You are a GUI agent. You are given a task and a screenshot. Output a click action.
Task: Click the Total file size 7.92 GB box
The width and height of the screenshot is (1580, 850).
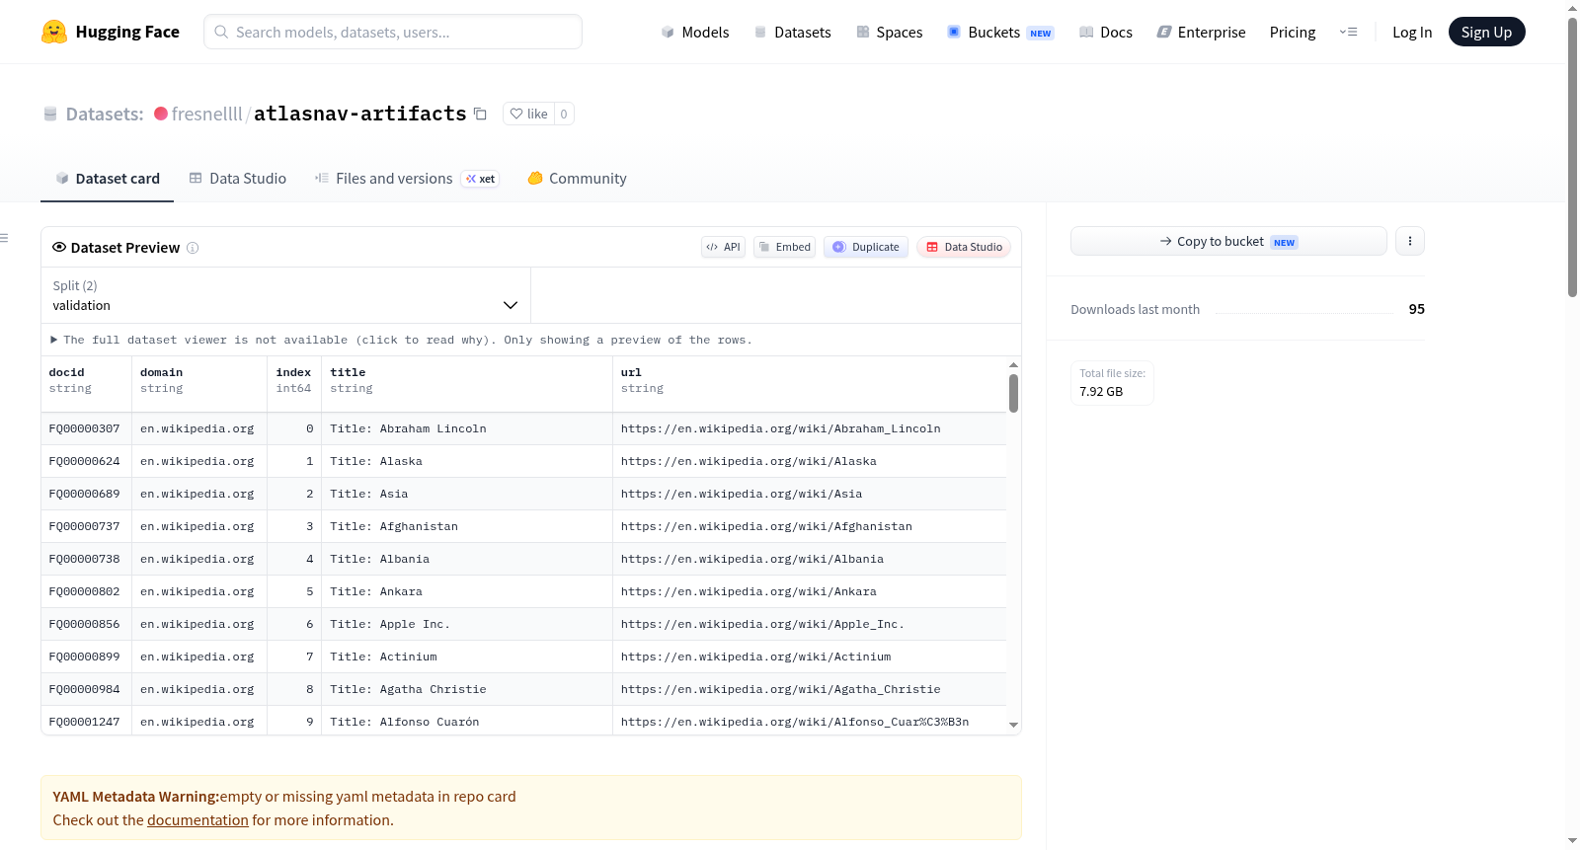click(x=1112, y=383)
